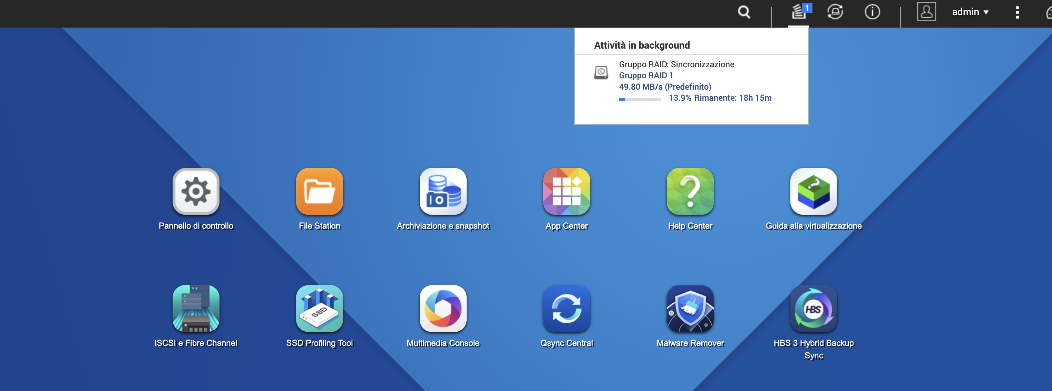The height and width of the screenshot is (391, 1052).
Task: Open external devices icon in top bar
Action: (835, 12)
